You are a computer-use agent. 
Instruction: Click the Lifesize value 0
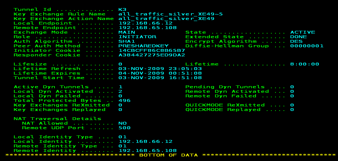[x=120, y=64]
